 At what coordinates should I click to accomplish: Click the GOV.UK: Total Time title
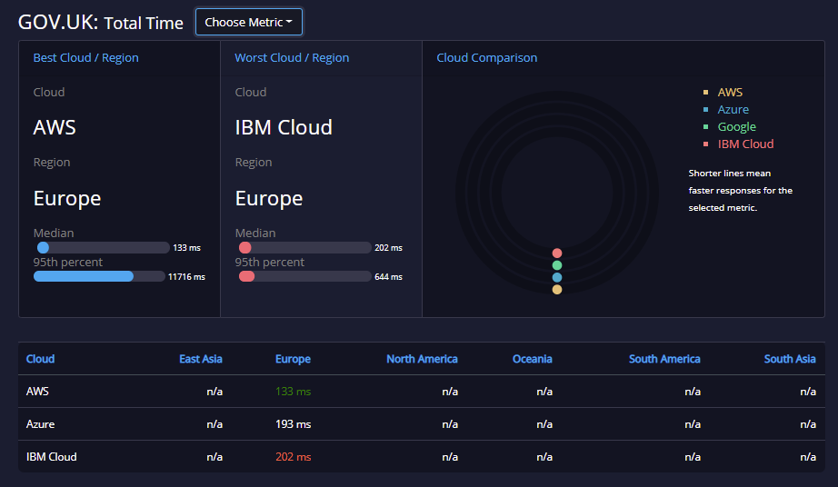101,23
